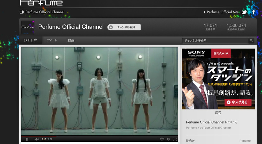
Task: Click the Perfume logo at the top
Action: point(41,3)
